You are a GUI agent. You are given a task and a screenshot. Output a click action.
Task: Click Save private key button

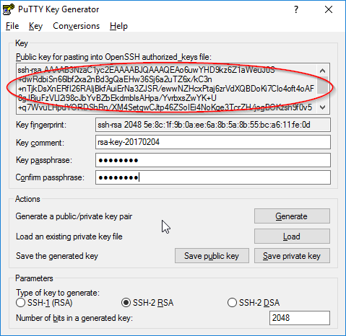(292, 256)
